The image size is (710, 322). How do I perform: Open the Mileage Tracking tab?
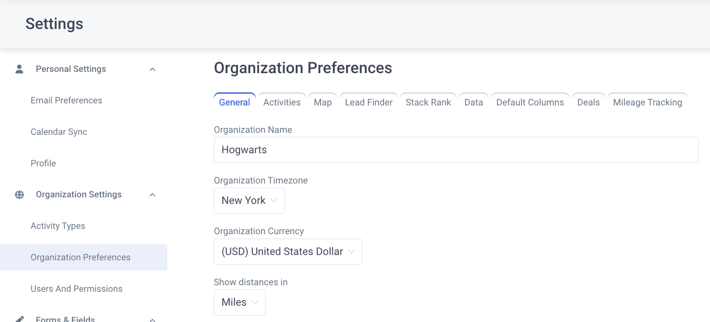click(x=647, y=102)
